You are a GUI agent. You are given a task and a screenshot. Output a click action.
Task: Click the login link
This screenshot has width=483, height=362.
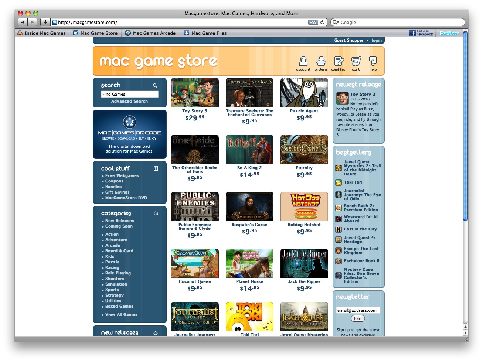coord(377,41)
